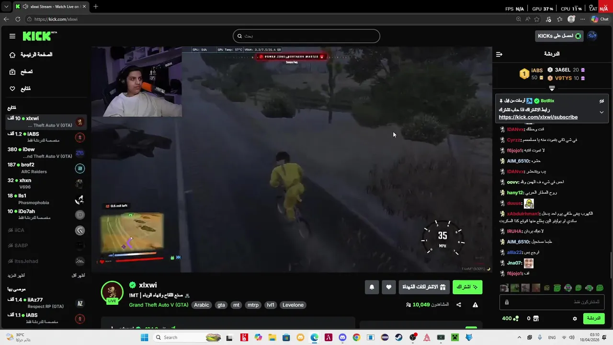This screenshot has height=345, width=613.
Task: Open the user profile avatar in Kick header
Action: (x=592, y=36)
